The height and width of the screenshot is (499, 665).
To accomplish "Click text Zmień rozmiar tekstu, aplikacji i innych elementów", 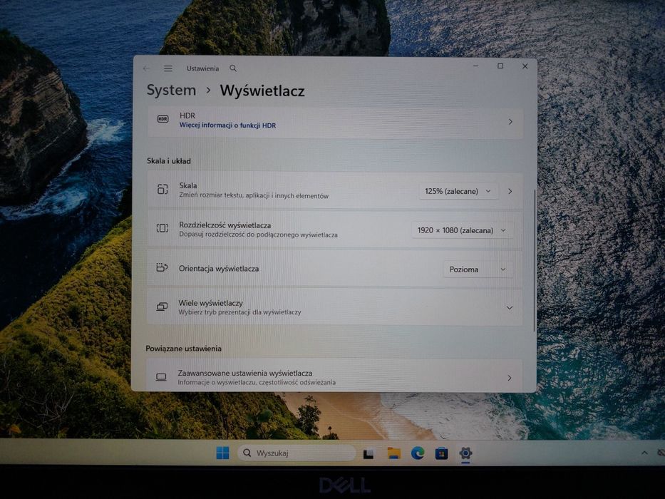I will pos(254,195).
